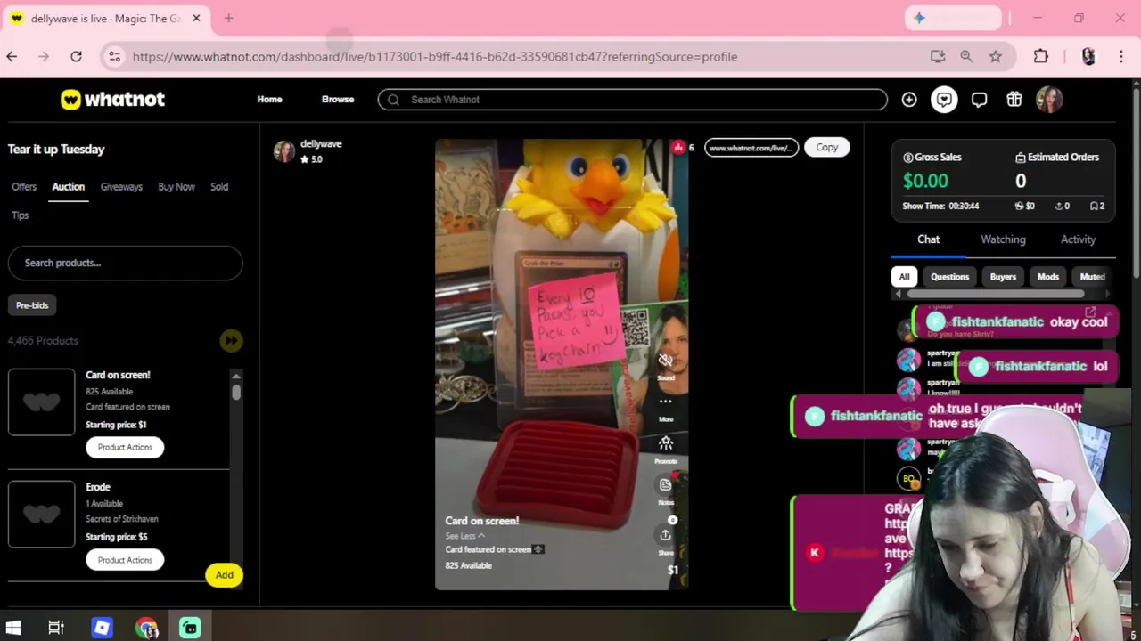Click the yellow Add button

point(224,575)
